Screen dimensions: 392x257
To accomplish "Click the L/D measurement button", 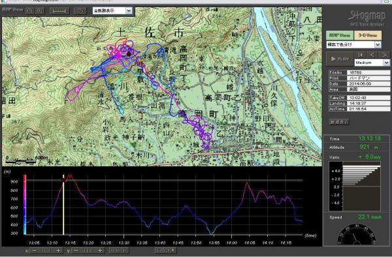I will (x=166, y=250).
